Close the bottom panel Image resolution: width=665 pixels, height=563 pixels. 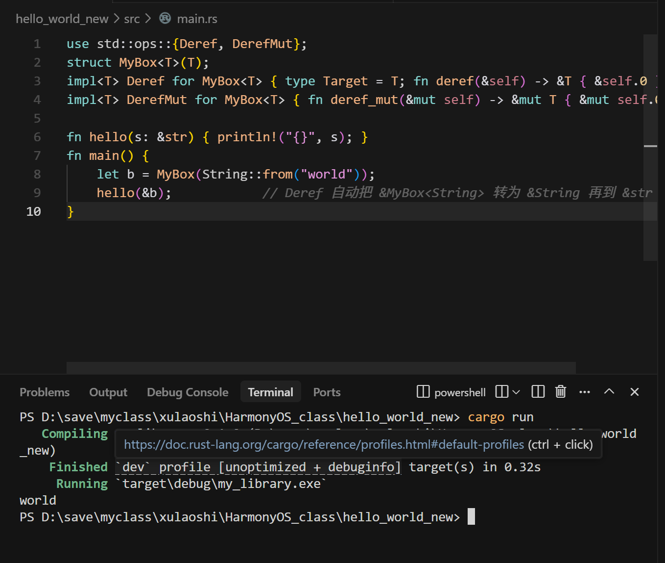(x=635, y=392)
